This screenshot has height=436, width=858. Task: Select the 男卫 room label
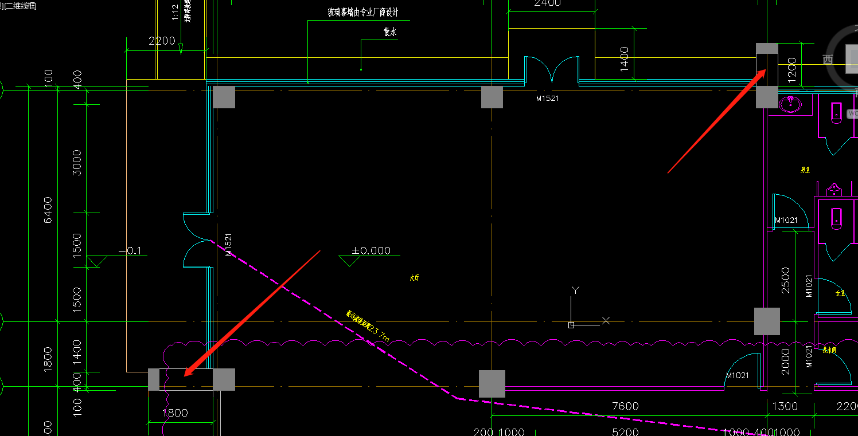[x=805, y=170]
